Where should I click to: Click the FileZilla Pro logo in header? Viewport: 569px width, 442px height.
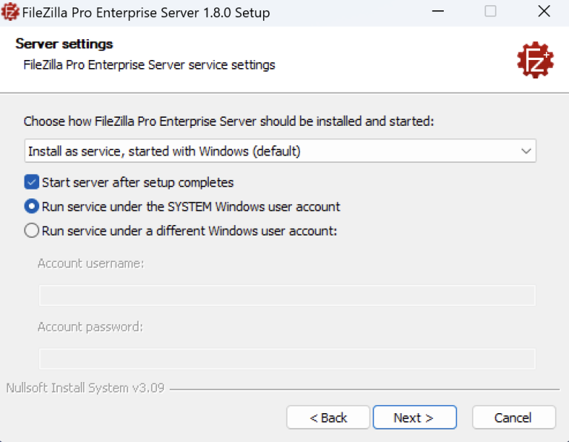[x=535, y=60]
